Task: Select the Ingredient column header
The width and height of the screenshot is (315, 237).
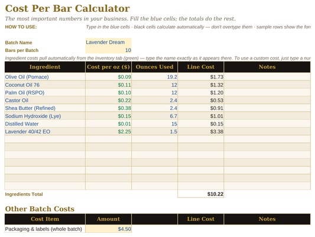Action: [x=45, y=67]
